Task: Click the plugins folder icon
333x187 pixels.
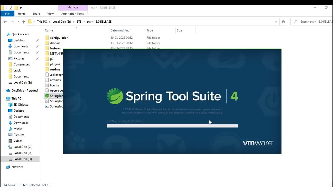Action: pyautogui.click(x=47, y=64)
